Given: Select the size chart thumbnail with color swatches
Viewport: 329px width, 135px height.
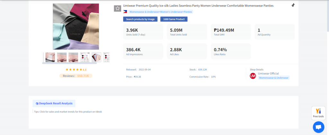Looking at the screenshot, I should (x=85, y=57).
